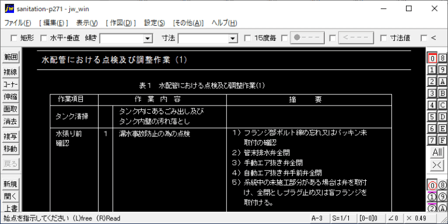Click the 移動 tool button
The width and height of the screenshot is (448, 224).
pos(10,149)
